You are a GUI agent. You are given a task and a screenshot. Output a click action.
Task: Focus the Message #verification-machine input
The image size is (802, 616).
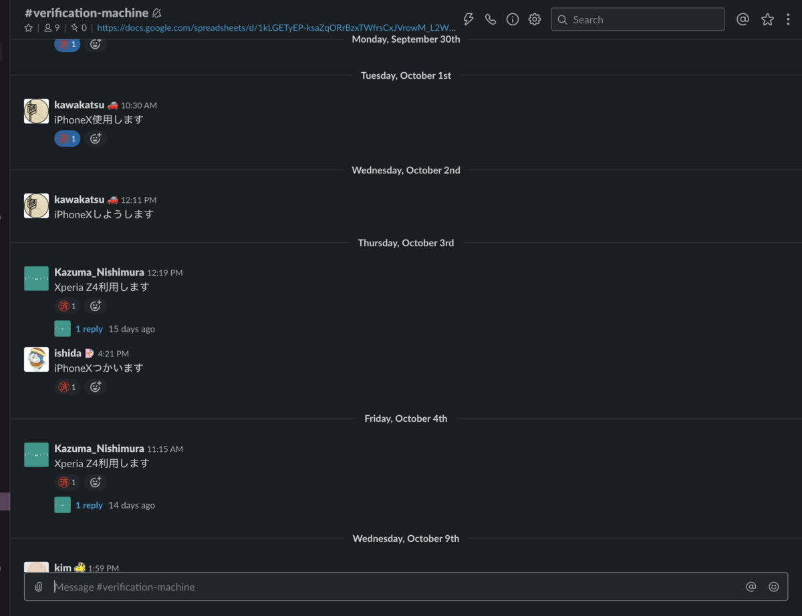(x=394, y=587)
